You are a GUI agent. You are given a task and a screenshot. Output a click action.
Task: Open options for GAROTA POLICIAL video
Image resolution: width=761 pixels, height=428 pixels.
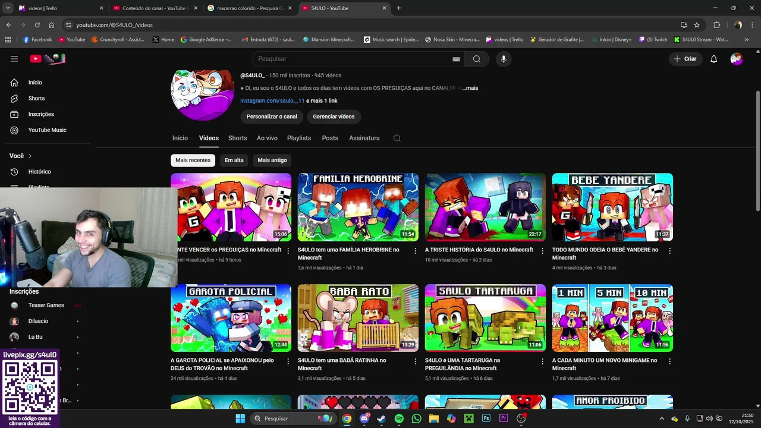[x=288, y=361]
